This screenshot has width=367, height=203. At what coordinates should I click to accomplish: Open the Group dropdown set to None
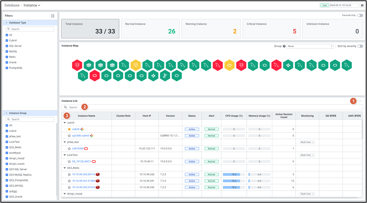pyautogui.click(x=310, y=46)
